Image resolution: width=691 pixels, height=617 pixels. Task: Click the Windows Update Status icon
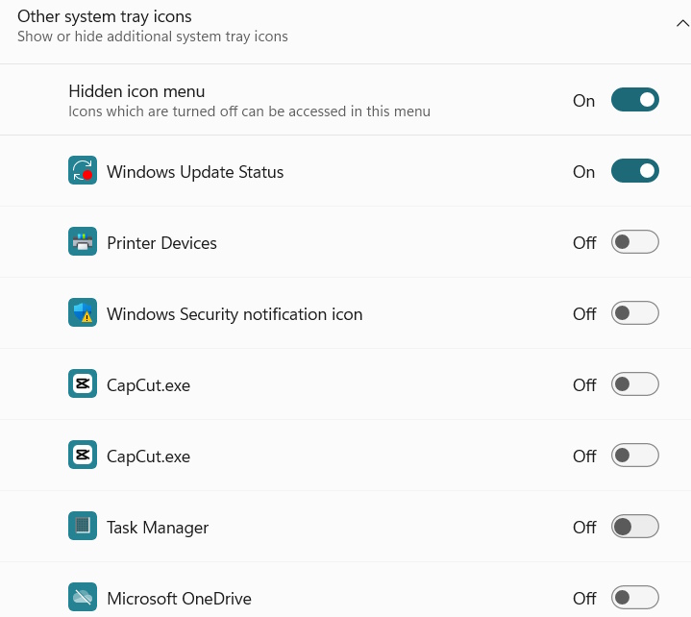[x=83, y=170]
